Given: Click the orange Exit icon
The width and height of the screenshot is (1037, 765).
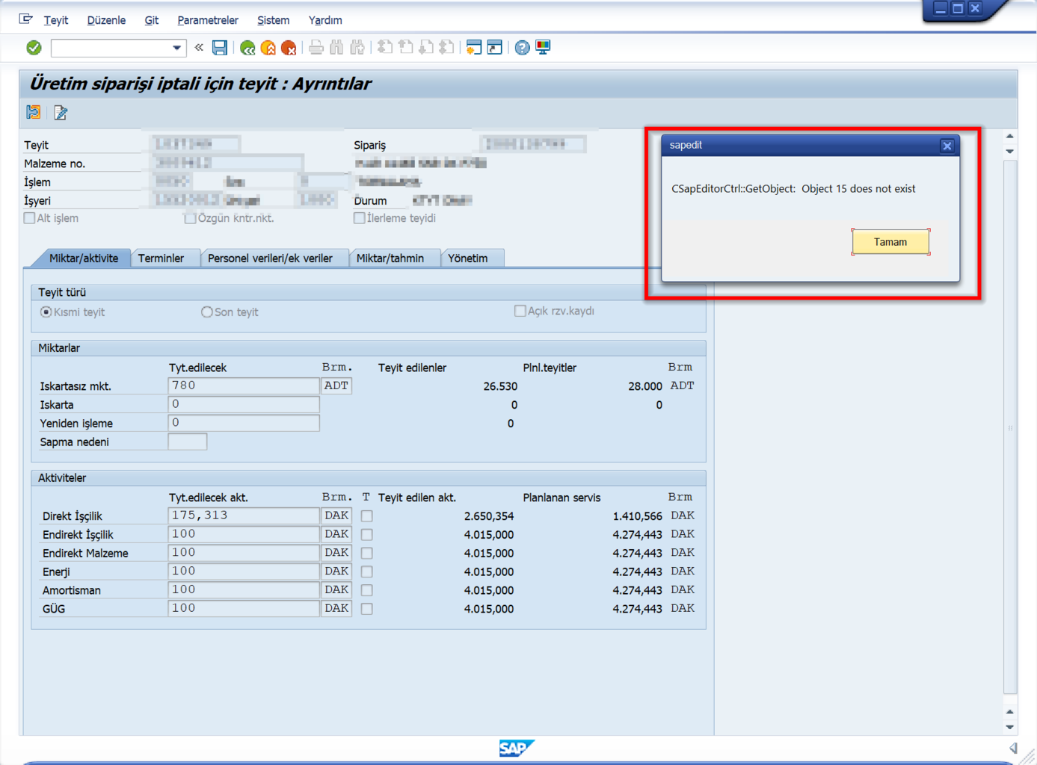Looking at the screenshot, I should tap(268, 48).
